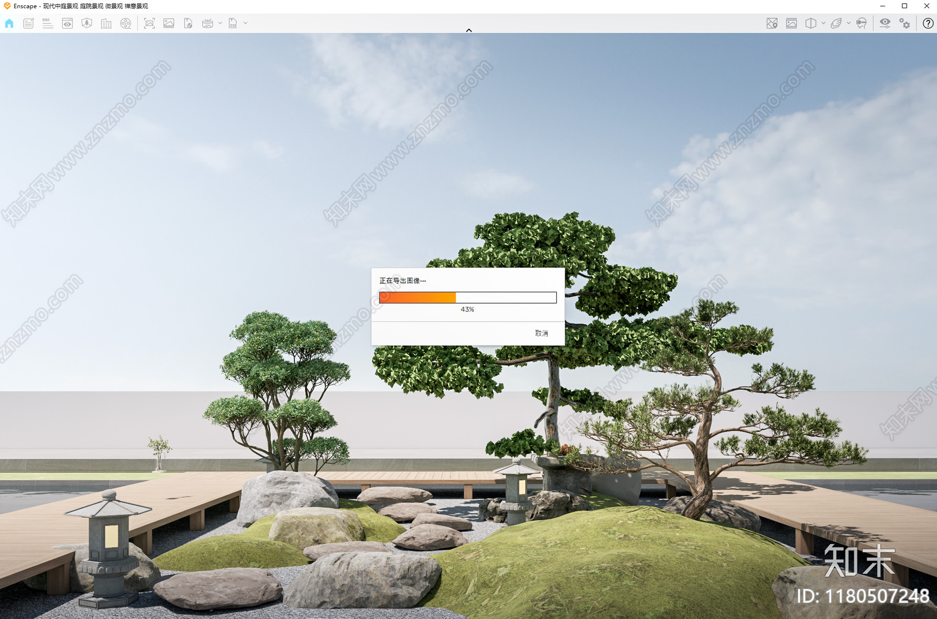937x619 pixels.
Task: Open the video editor film reel icon
Action: coord(125,23)
